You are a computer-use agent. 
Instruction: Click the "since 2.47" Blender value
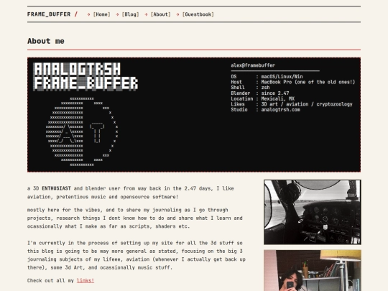[x=275, y=93]
